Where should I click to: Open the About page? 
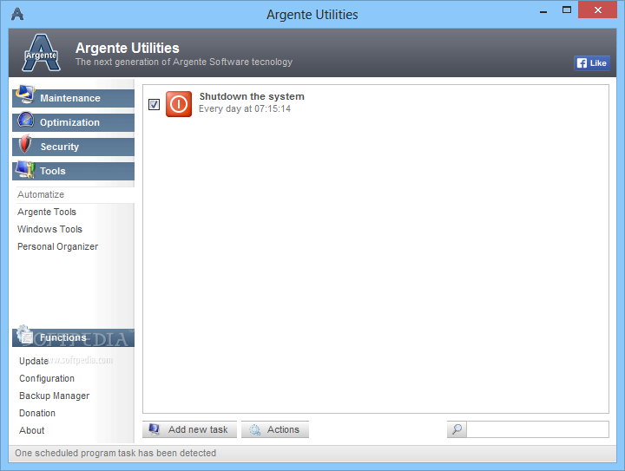click(32, 430)
